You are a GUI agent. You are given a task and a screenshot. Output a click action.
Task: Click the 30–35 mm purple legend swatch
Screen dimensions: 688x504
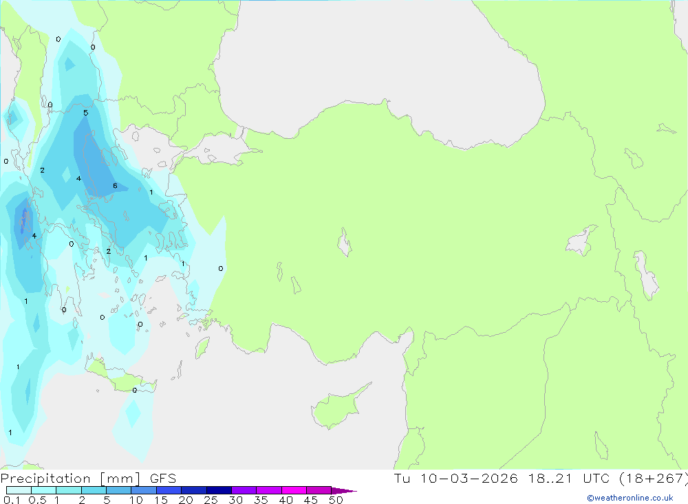[x=244, y=490]
